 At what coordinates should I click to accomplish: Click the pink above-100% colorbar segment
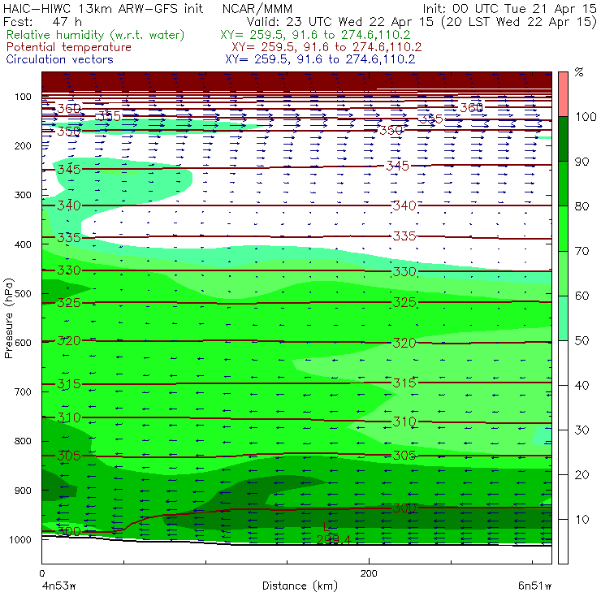pos(563,94)
